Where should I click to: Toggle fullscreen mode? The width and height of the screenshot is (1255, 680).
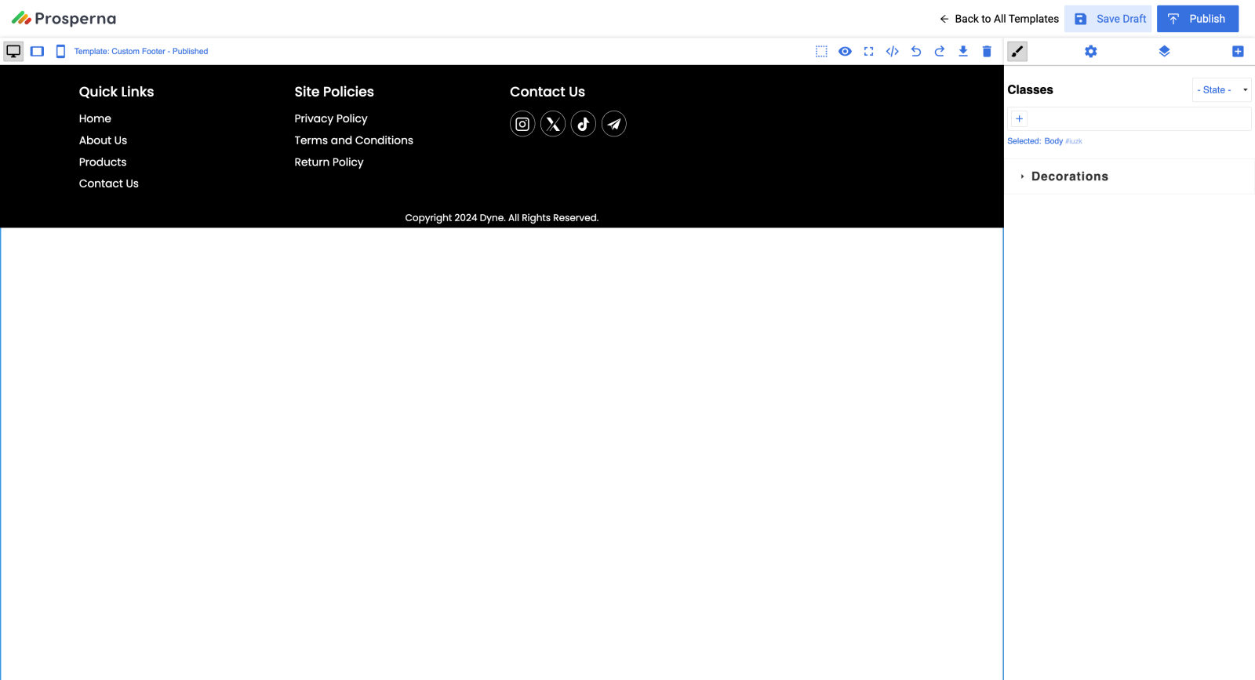pyautogui.click(x=868, y=51)
